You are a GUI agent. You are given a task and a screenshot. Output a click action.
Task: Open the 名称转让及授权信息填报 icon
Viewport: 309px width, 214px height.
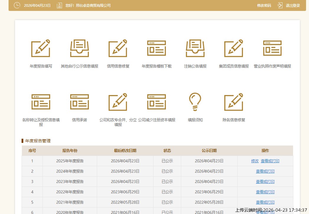(x=41, y=102)
